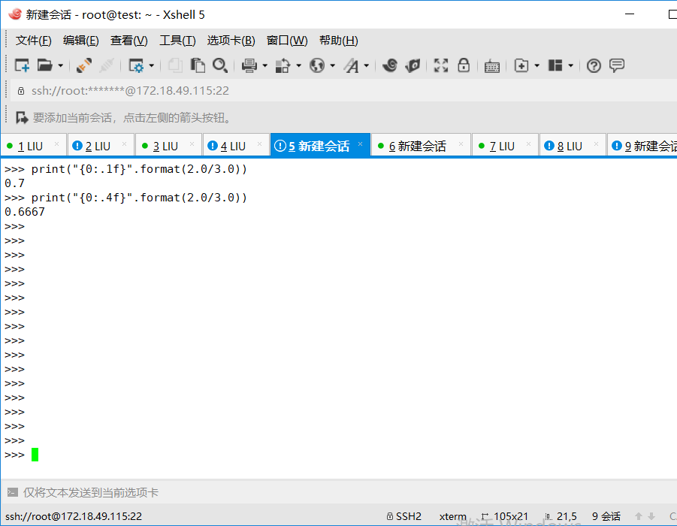Switch to tab 9 新建会话

click(x=642, y=146)
